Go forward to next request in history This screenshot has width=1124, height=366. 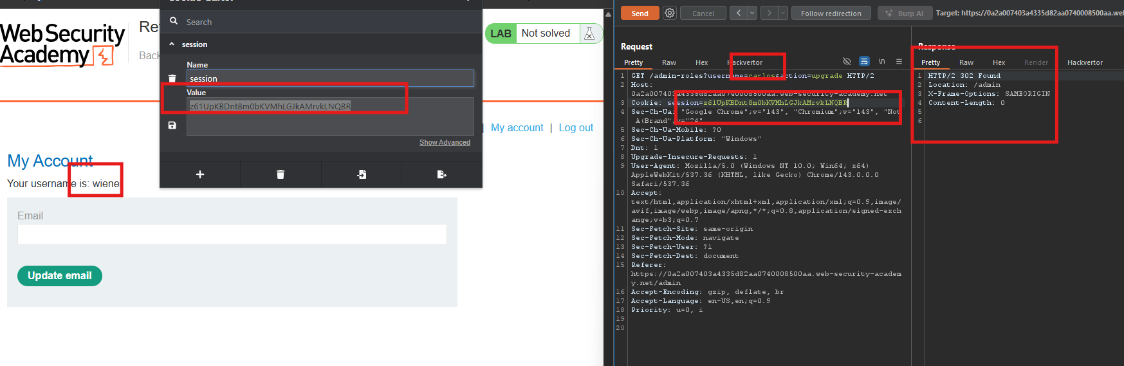pyautogui.click(x=769, y=13)
